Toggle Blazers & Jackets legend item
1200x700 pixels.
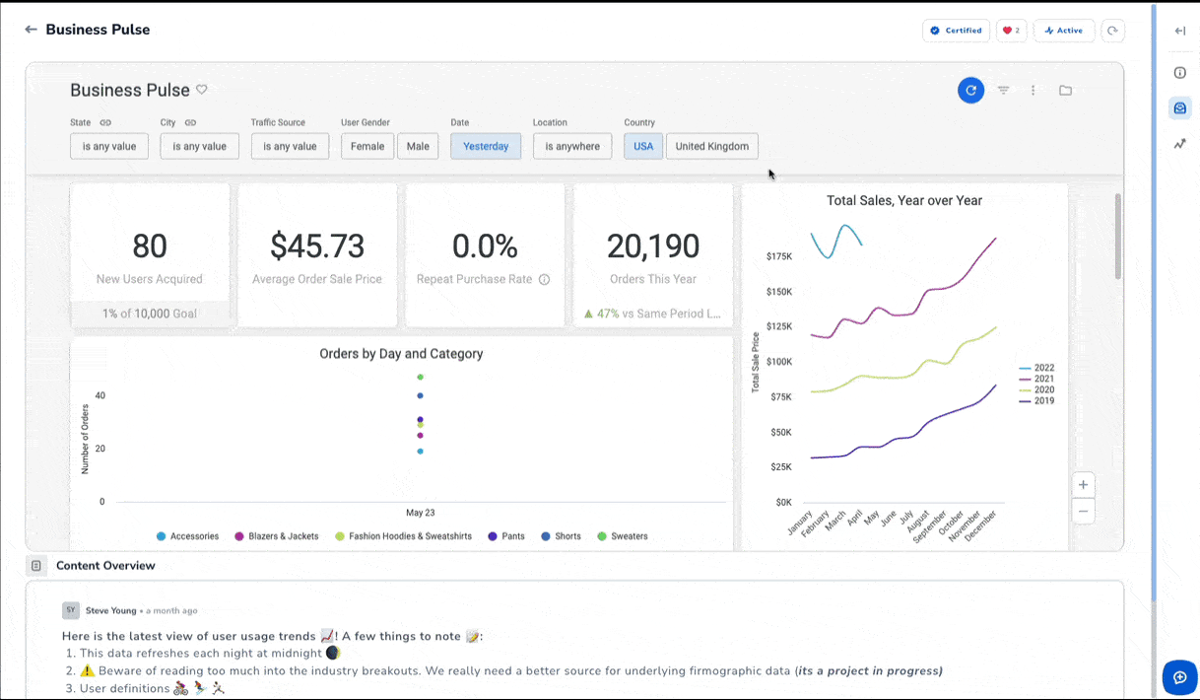(x=277, y=536)
